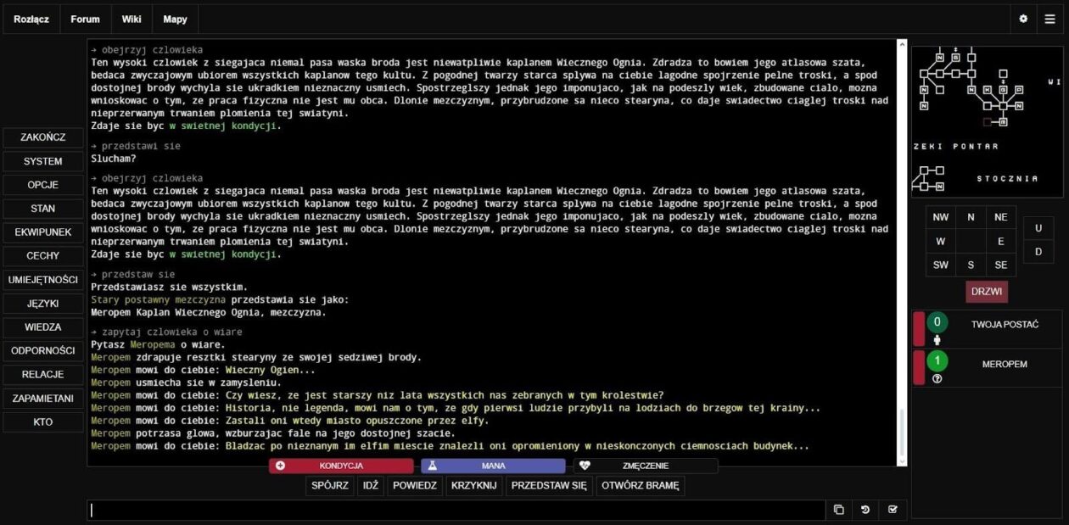The width and height of the screenshot is (1069, 525).
Task: Open the Forum tab
Action: 85,19
